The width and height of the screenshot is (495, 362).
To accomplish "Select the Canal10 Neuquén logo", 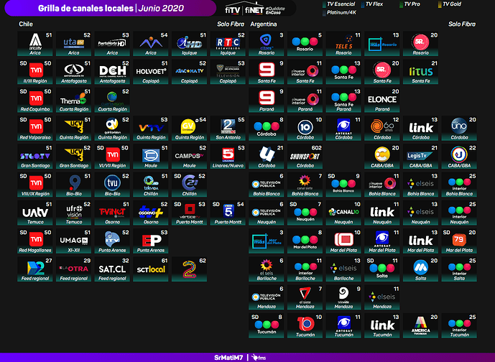I will coord(343,212).
